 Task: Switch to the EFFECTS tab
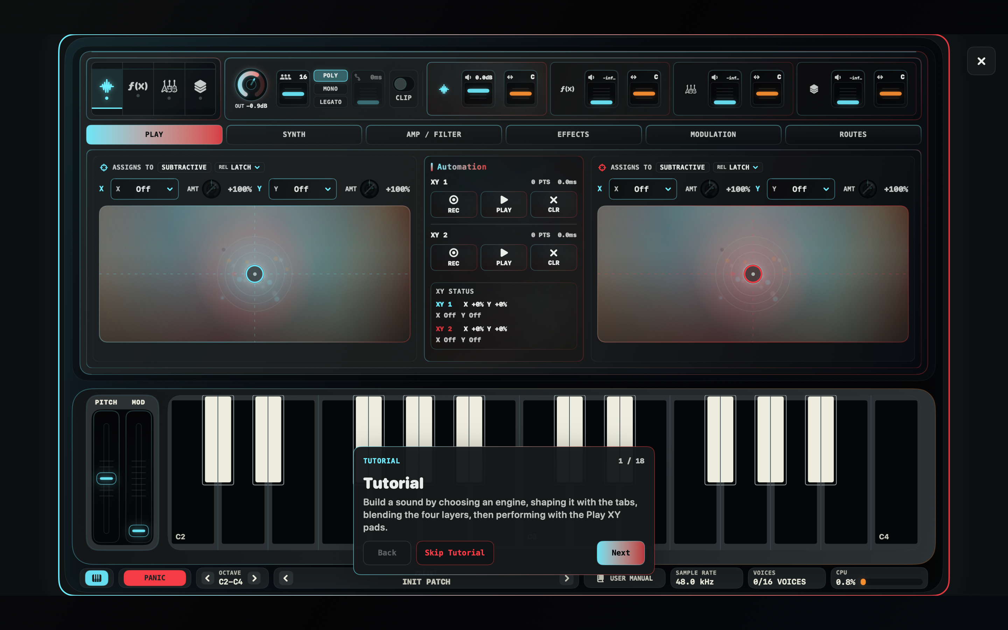[573, 135]
